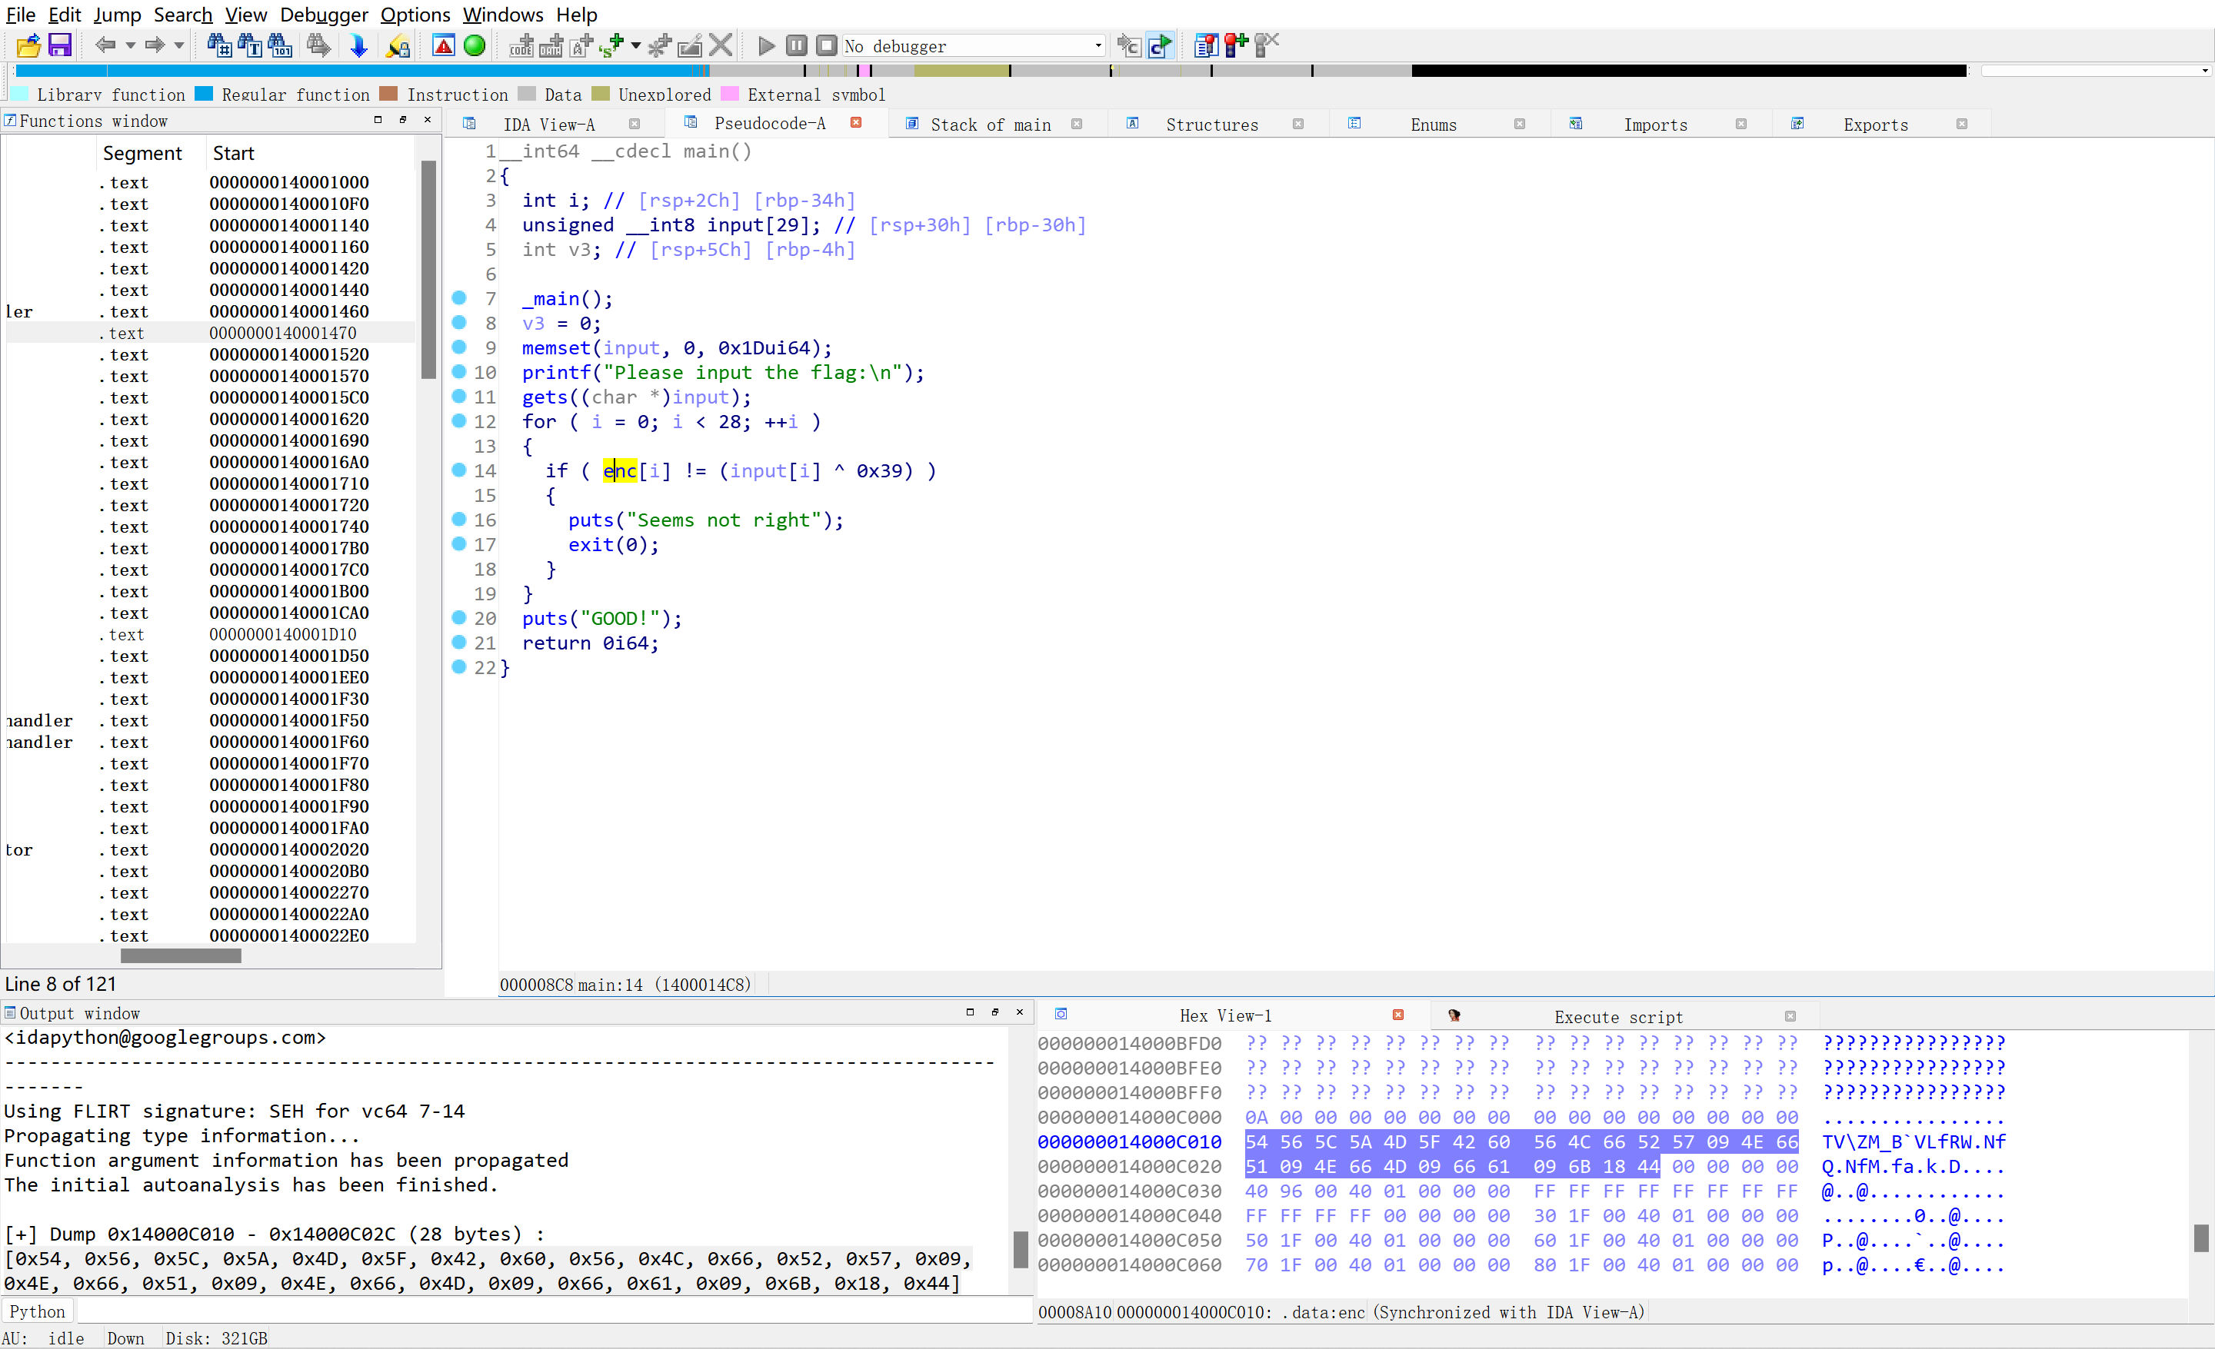Viewport: 2215px width, 1349px height.
Task: Toggle breakpoint dot on line 10
Action: [458, 372]
